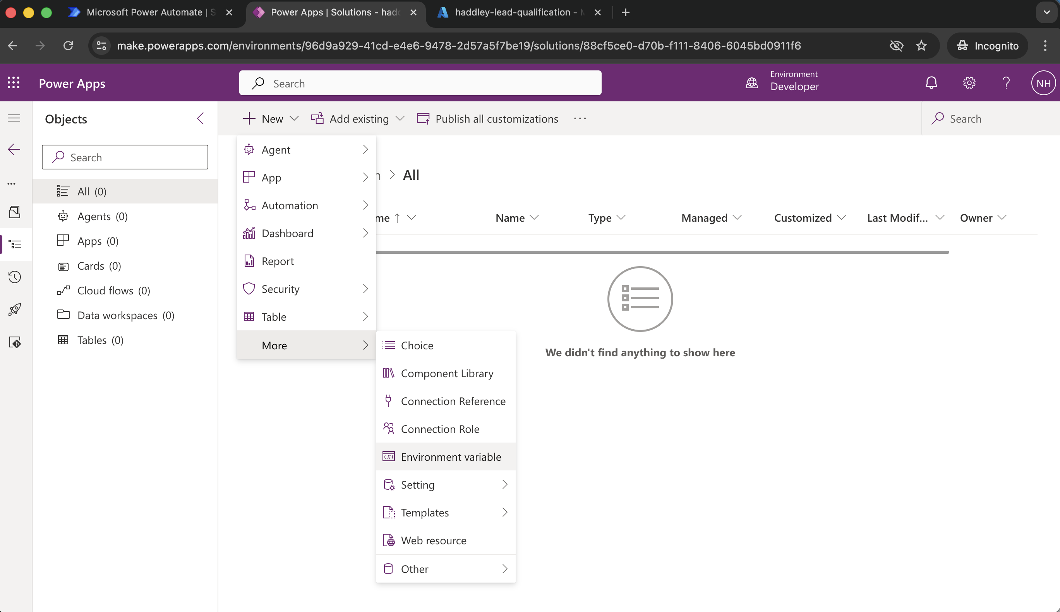
Task: Open the notifications bell
Action: 931,83
